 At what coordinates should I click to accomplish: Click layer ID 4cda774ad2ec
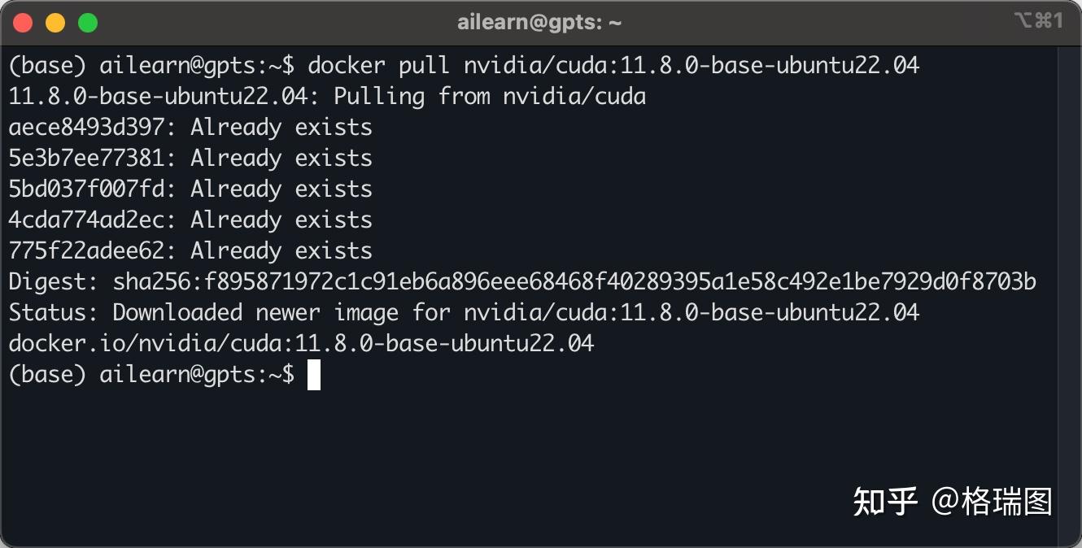tap(92, 220)
